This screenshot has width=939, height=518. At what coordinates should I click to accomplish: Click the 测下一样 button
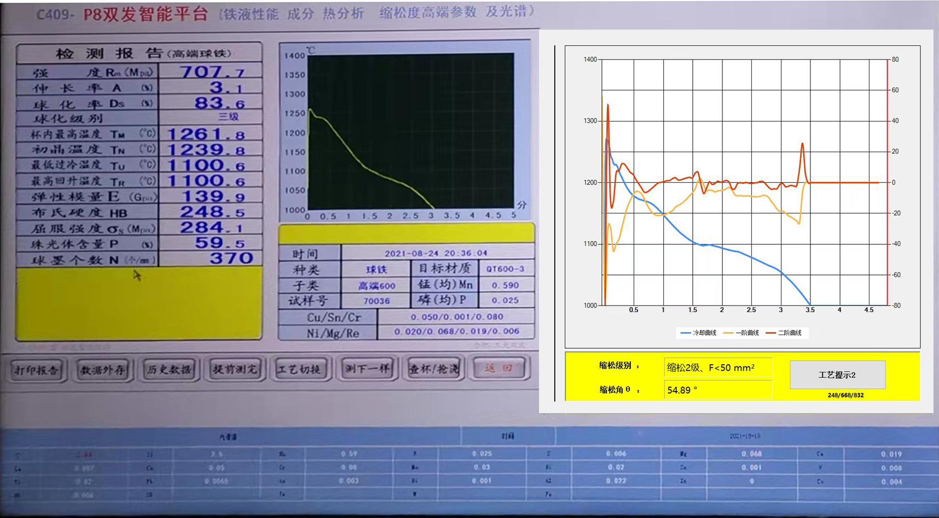(367, 369)
